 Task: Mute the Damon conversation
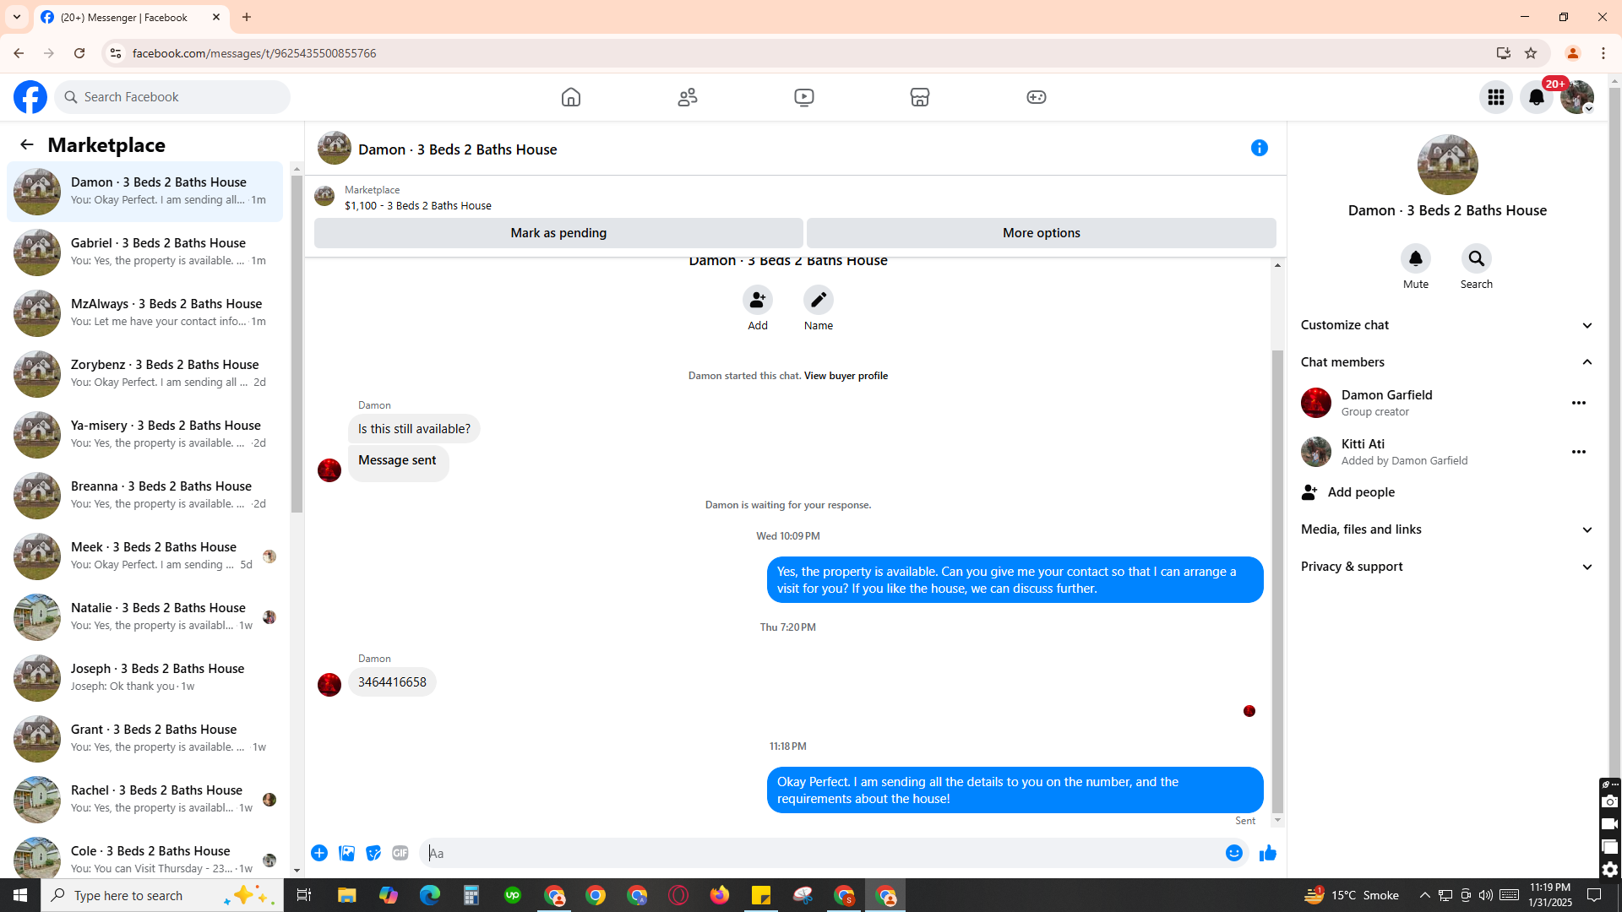[1416, 258]
